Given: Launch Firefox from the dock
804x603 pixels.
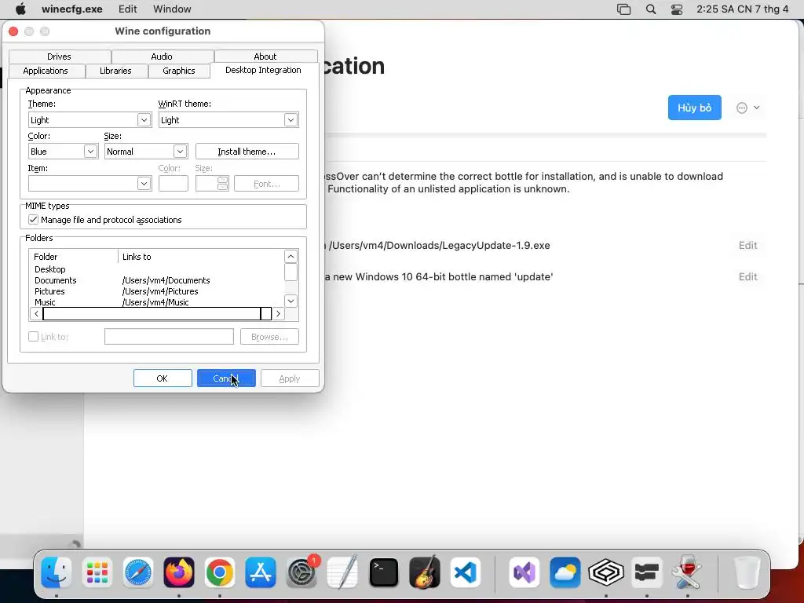Looking at the screenshot, I should (179, 572).
